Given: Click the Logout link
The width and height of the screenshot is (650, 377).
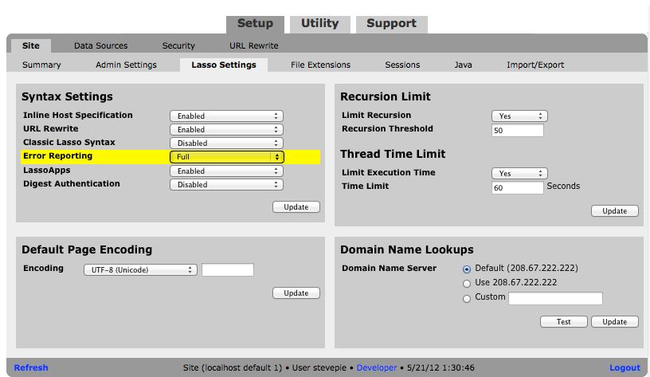Looking at the screenshot, I should 625,367.
